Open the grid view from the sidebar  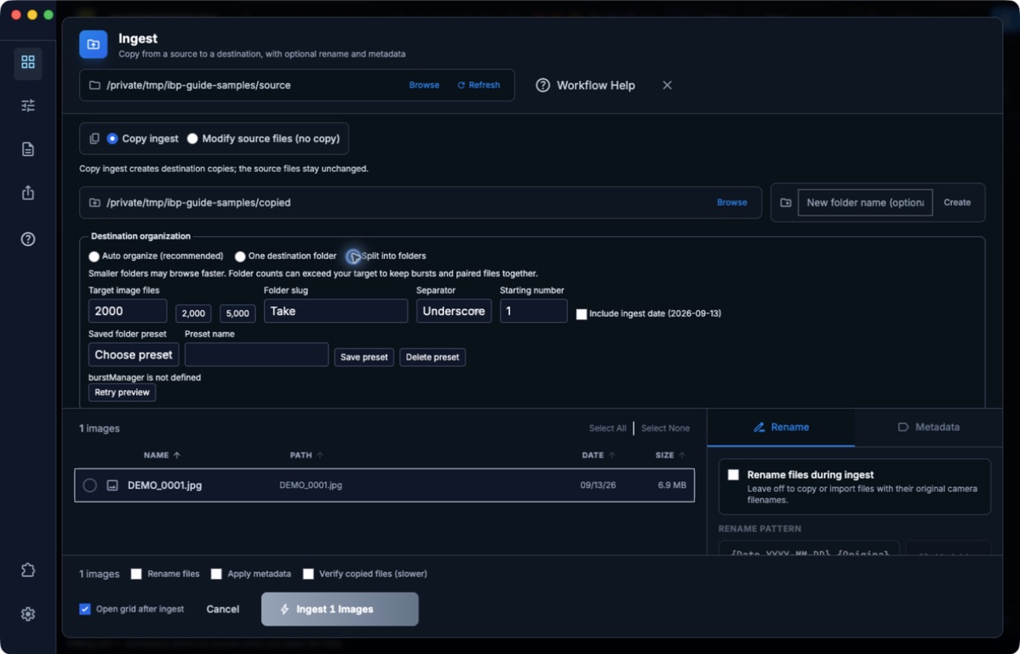click(28, 62)
